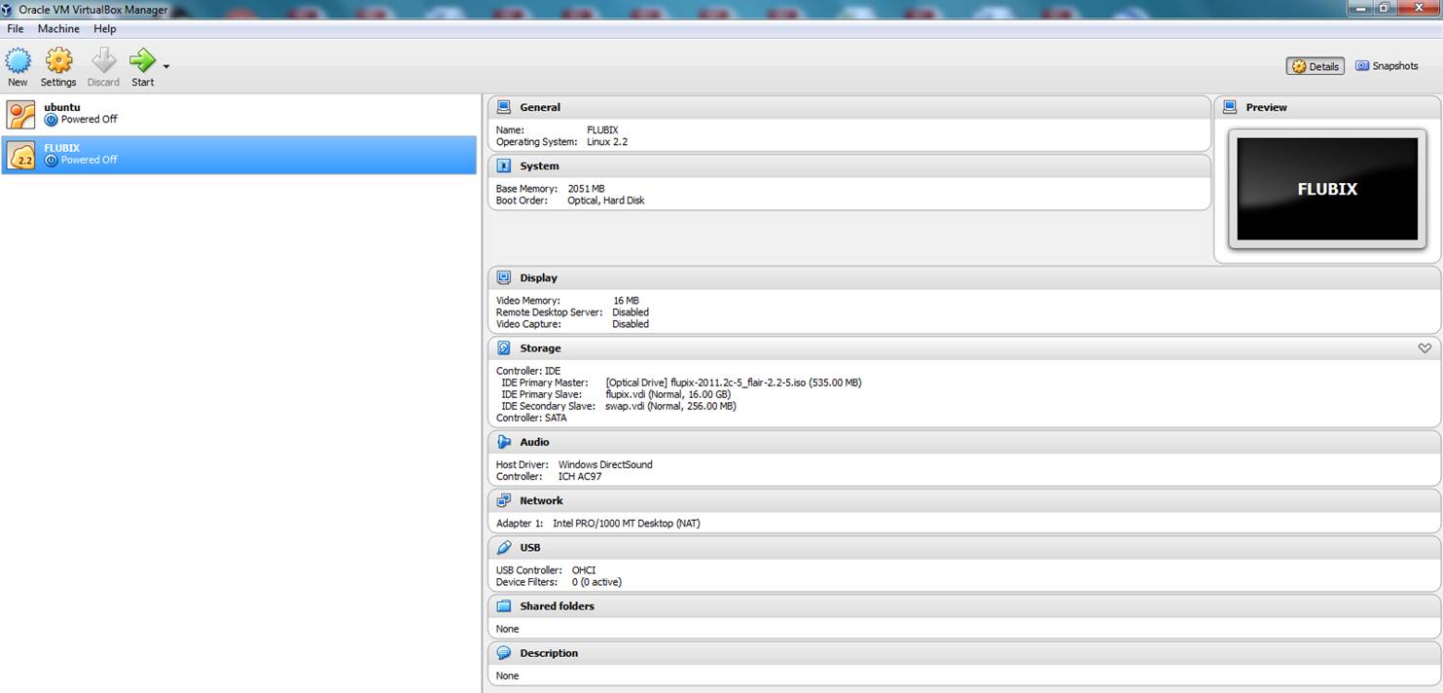Open the General section heading

click(540, 108)
